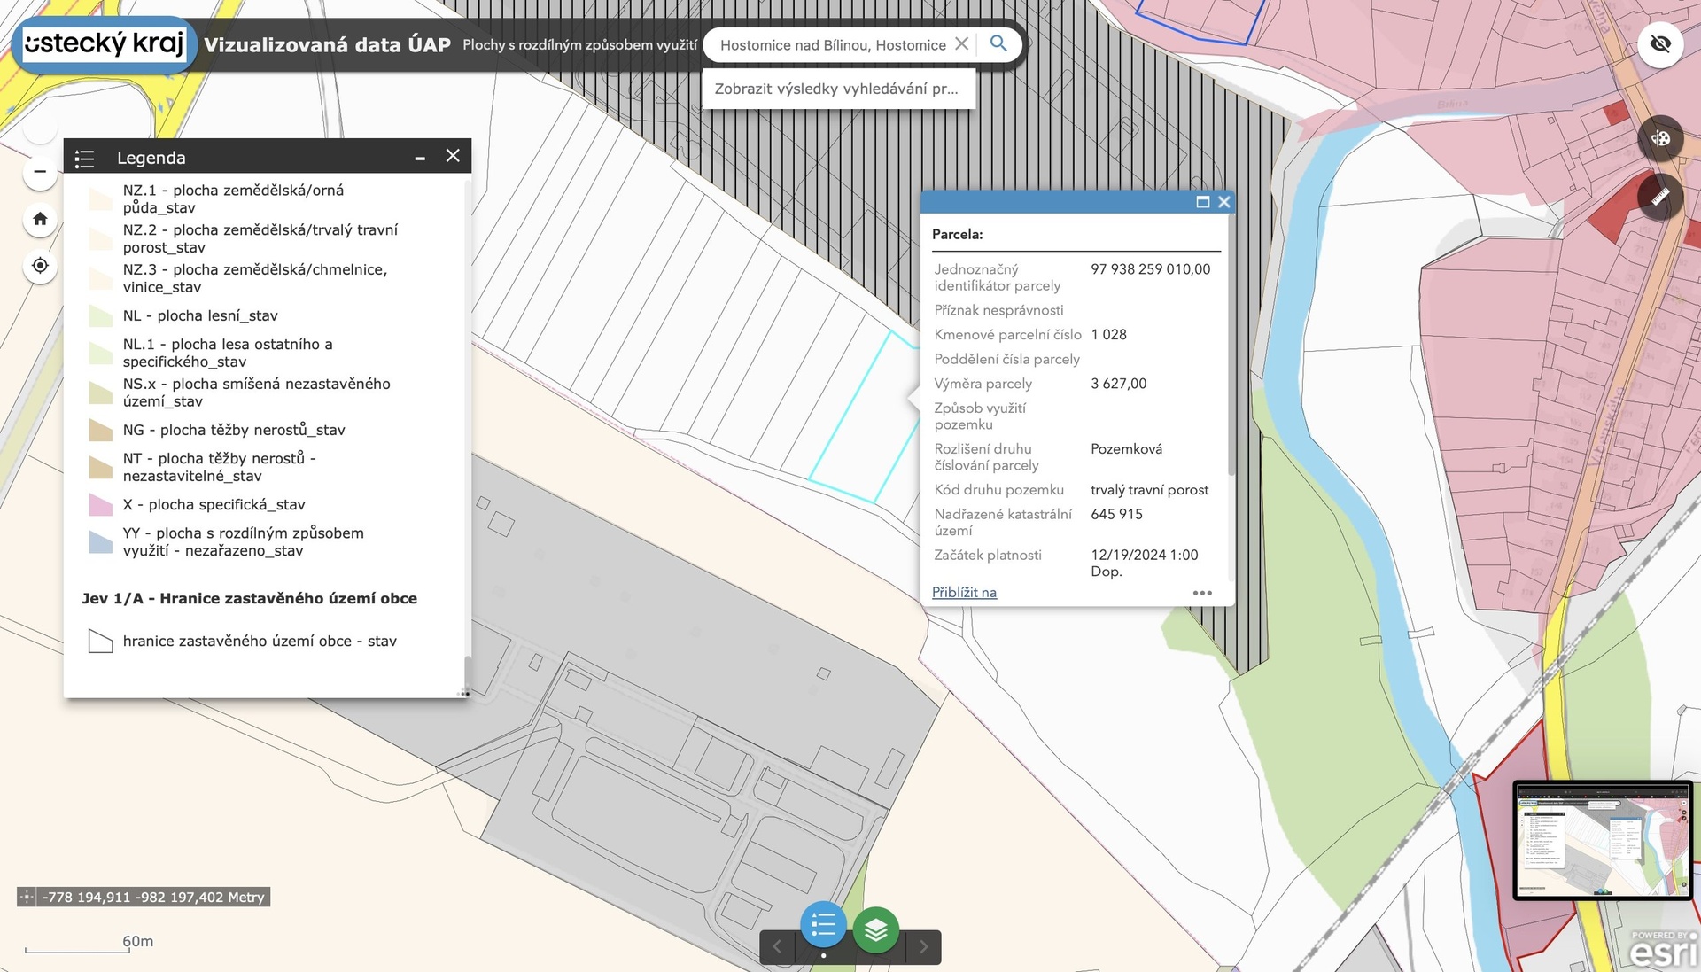Click the NL.1 lesa ostatního legend label
The width and height of the screenshot is (1701, 972).
tap(228, 353)
